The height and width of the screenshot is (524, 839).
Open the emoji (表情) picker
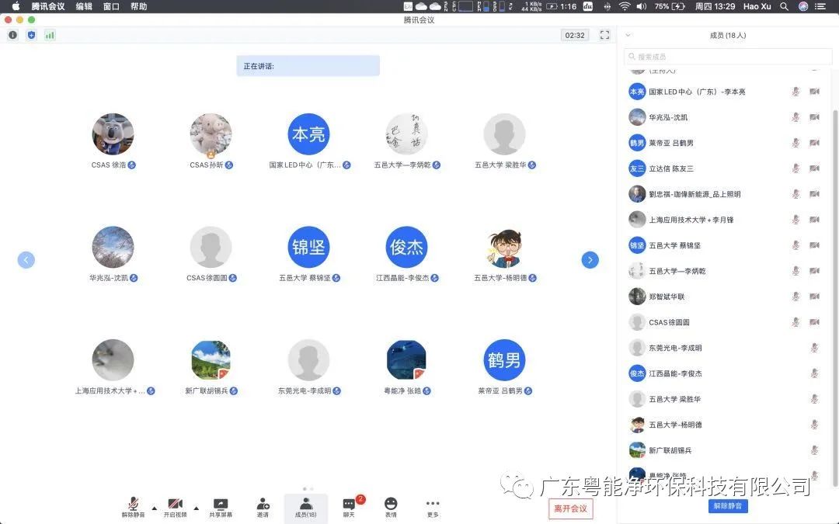click(x=391, y=508)
